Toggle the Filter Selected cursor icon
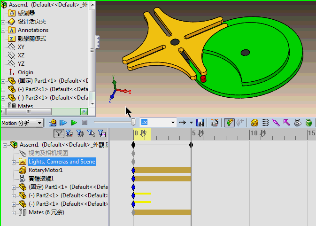 click(x=91, y=133)
